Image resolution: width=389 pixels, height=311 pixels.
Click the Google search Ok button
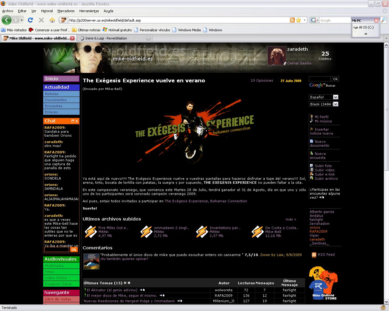(335, 79)
